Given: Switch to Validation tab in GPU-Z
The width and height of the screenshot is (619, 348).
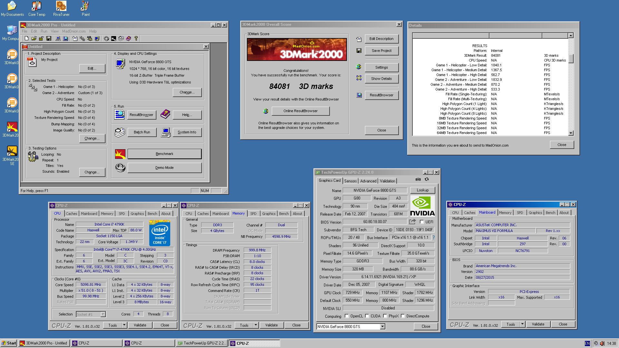Looking at the screenshot, I should (388, 181).
